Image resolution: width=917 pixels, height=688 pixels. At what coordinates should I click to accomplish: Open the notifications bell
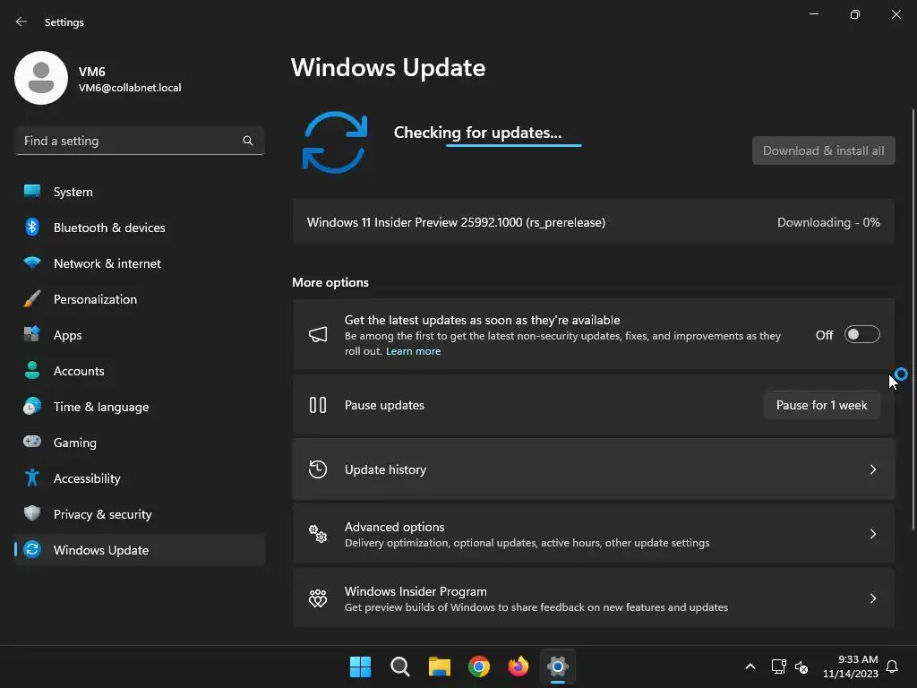pyautogui.click(x=893, y=666)
